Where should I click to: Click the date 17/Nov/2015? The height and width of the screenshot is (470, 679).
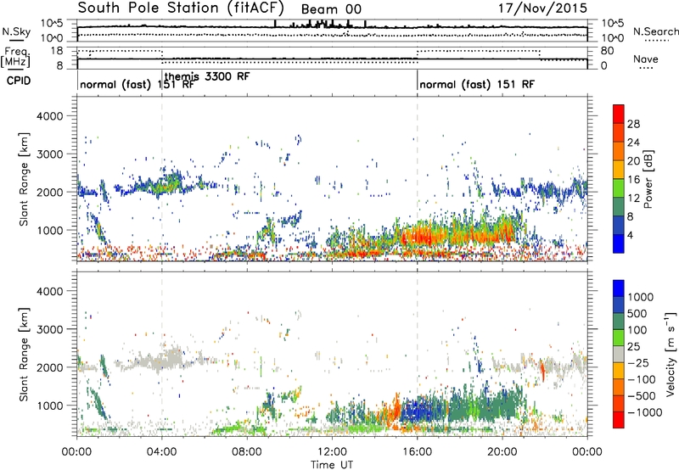(x=542, y=8)
